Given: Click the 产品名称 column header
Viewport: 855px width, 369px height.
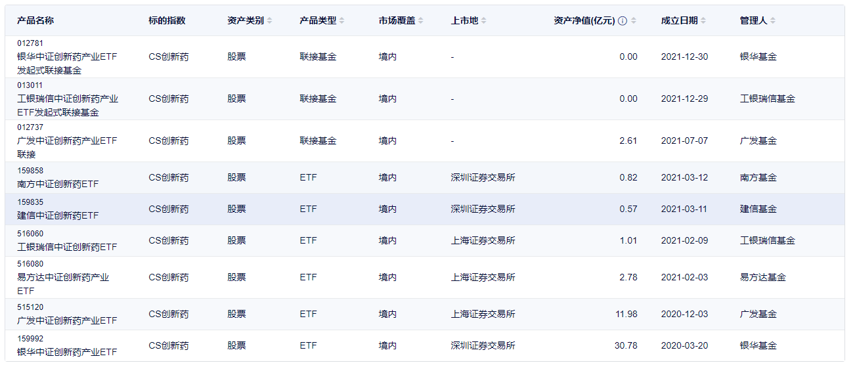Looking at the screenshot, I should [x=35, y=21].
